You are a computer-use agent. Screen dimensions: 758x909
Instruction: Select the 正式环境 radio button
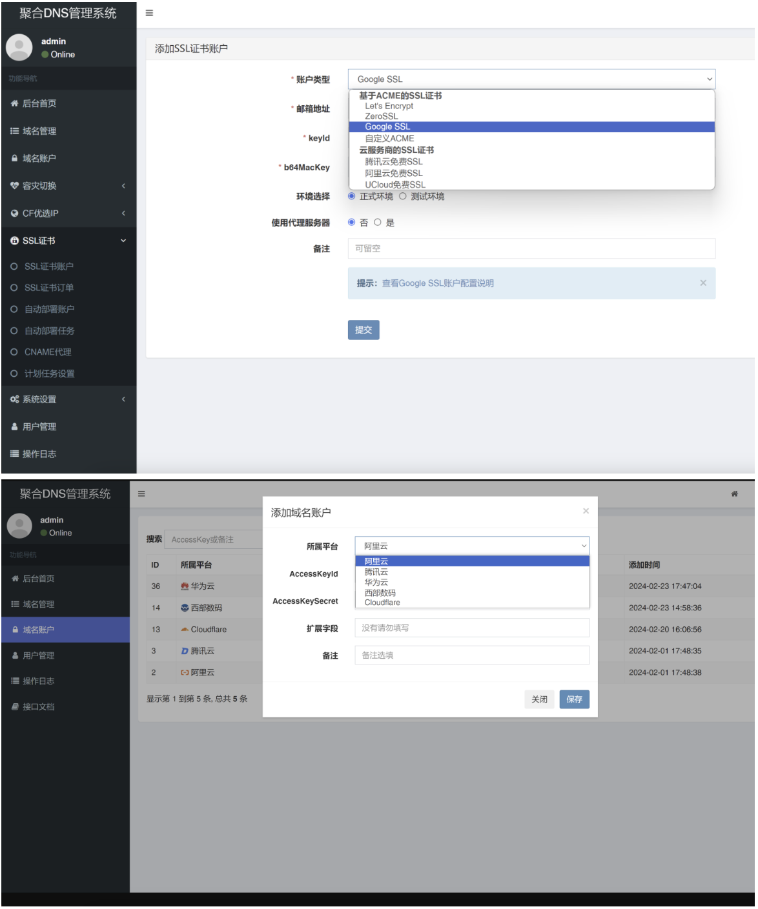point(352,196)
